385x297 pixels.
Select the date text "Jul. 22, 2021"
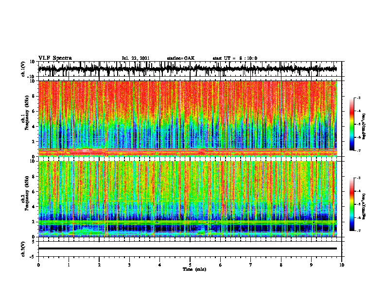(136, 58)
